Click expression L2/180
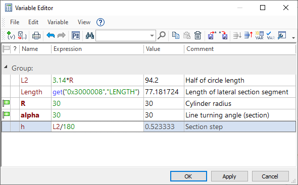Image resolution: width=298 pixels, height=185 pixels. click(64, 127)
